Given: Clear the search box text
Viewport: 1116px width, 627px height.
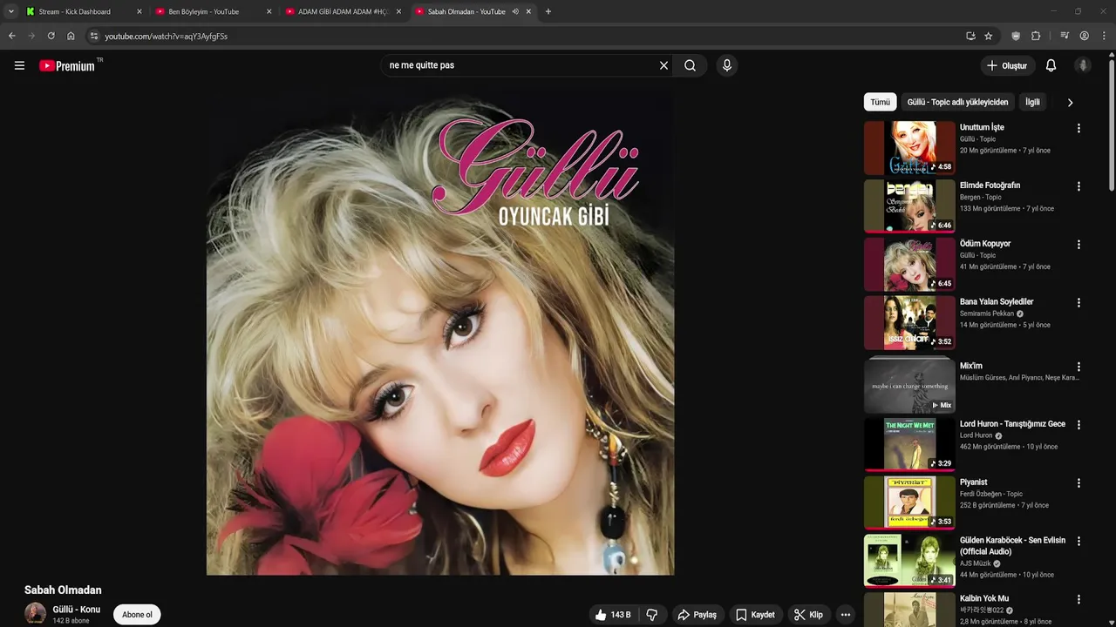Looking at the screenshot, I should click(x=663, y=65).
